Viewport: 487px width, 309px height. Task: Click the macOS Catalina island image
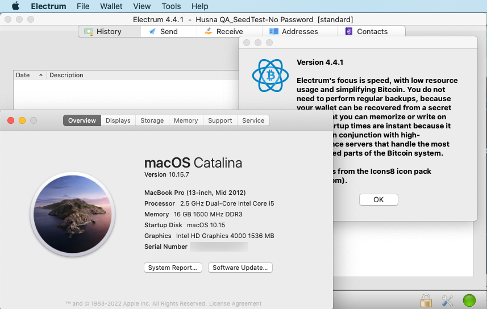coord(73,214)
